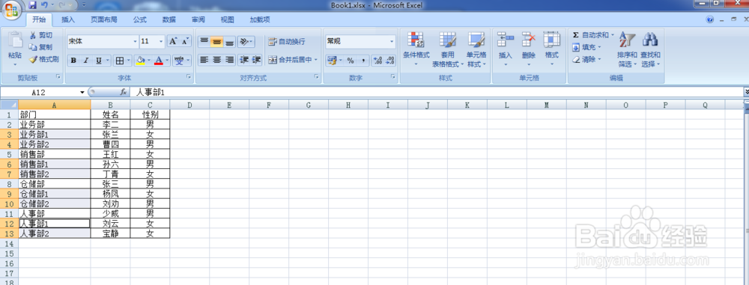Open Find and Select 查找和选择
The width and height of the screenshot is (749, 285).
point(651,49)
